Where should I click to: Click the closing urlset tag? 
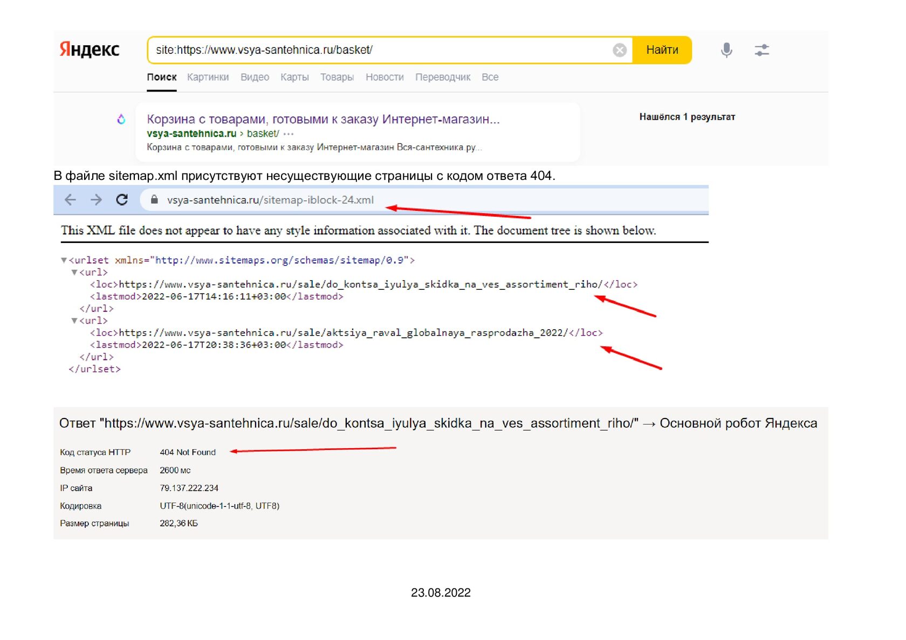click(95, 370)
